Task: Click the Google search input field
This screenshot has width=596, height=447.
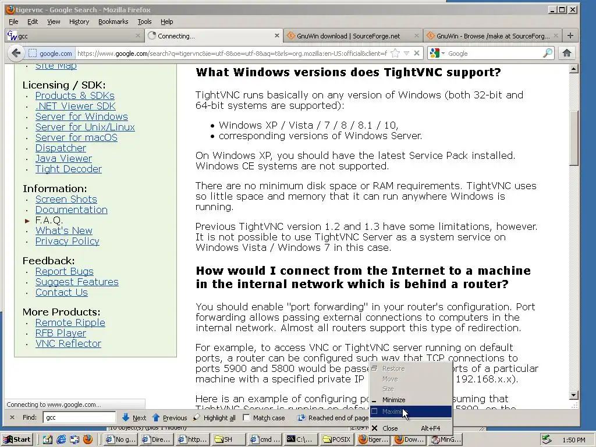Action: [494, 53]
